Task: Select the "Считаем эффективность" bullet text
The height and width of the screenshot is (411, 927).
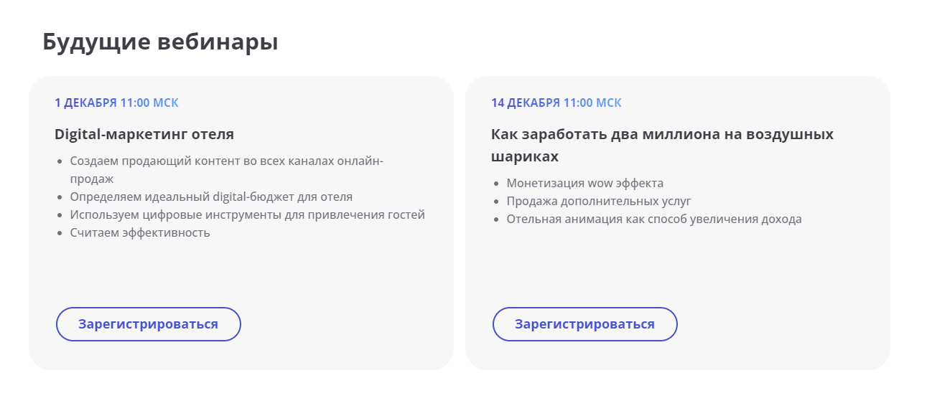Action: coord(140,232)
